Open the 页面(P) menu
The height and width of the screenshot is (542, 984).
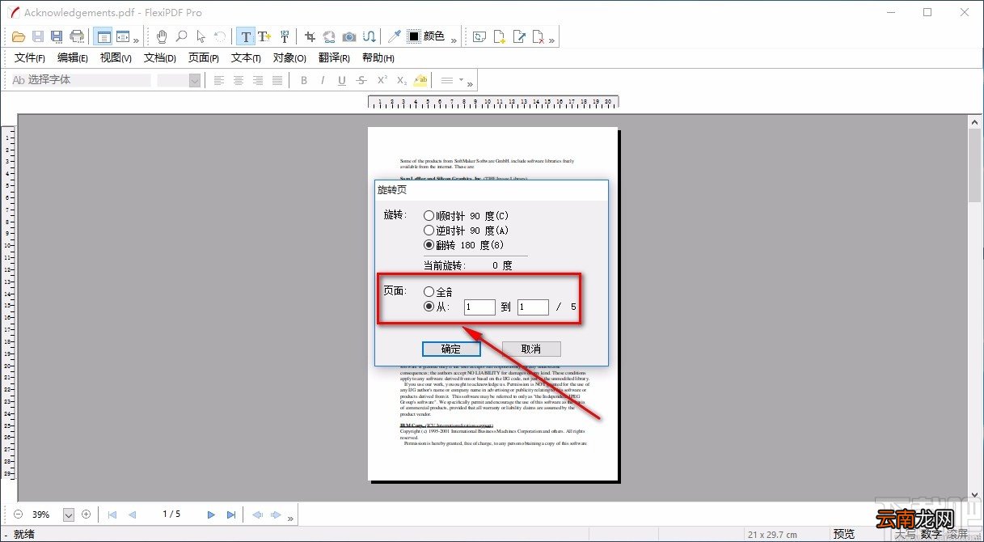tap(204, 58)
